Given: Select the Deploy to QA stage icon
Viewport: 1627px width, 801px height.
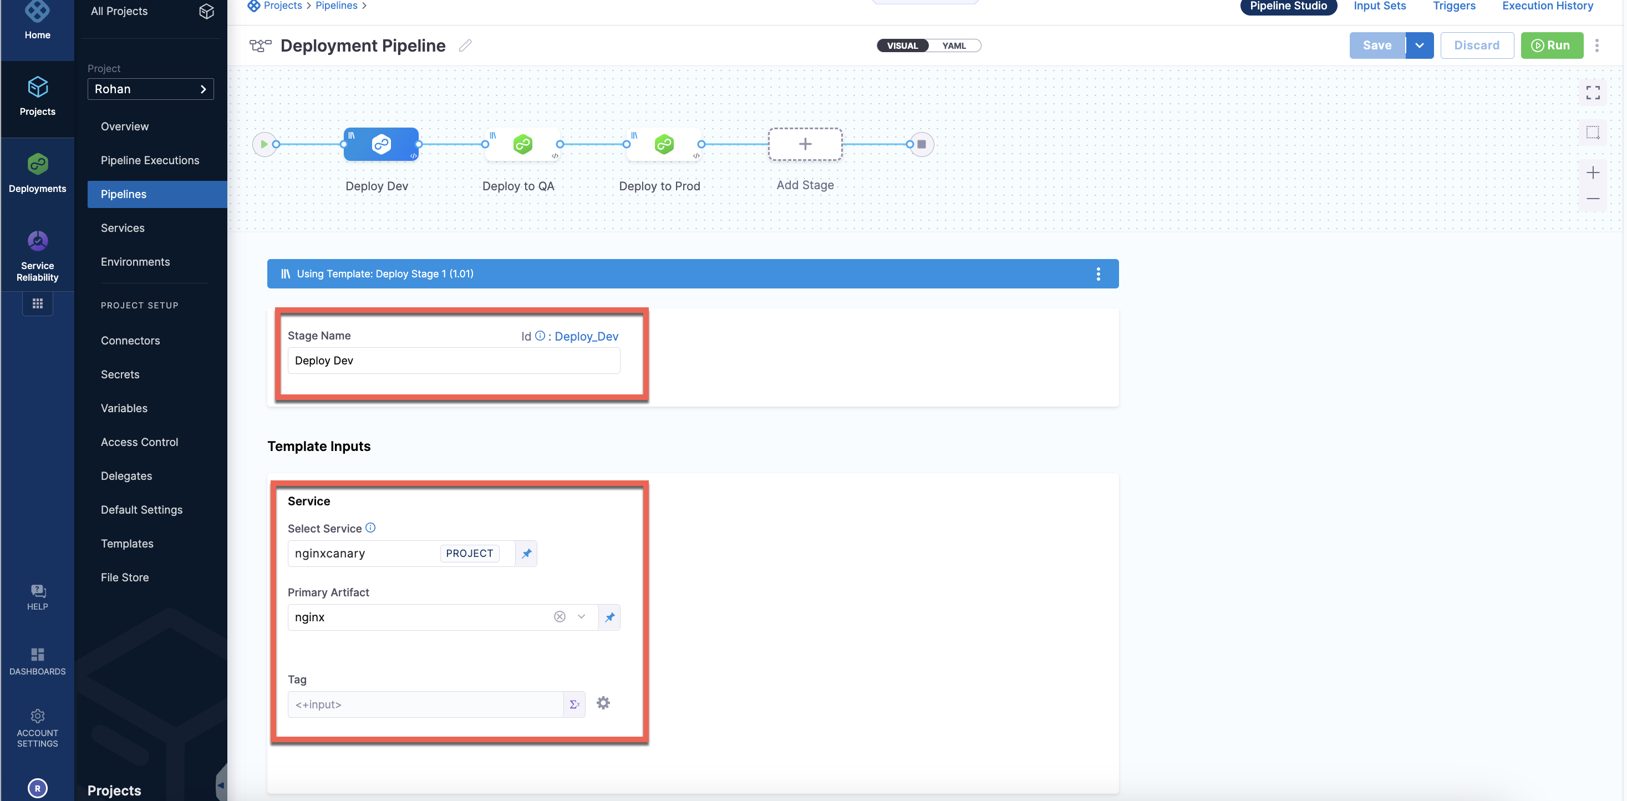Looking at the screenshot, I should 522,144.
